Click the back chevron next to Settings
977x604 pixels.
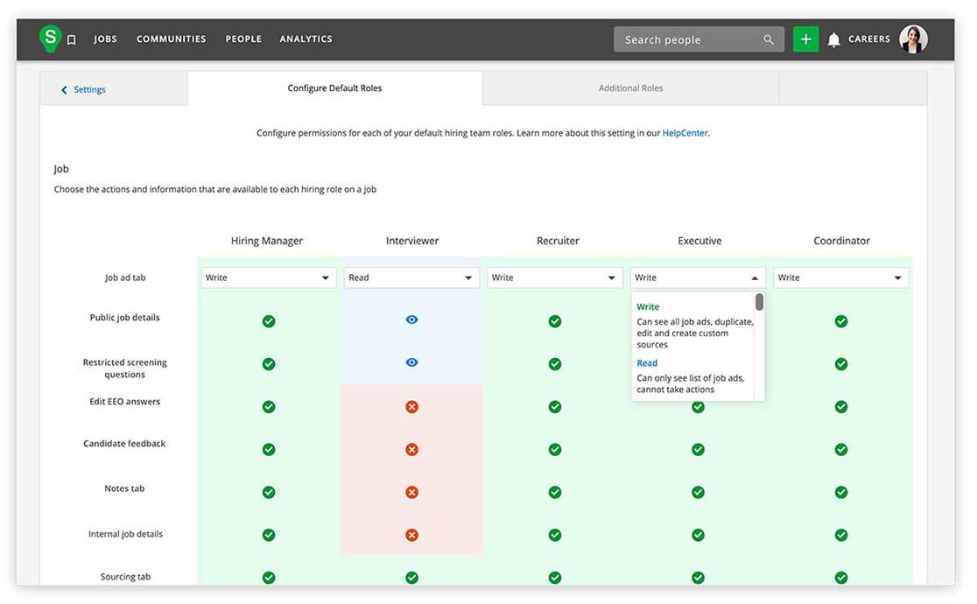pos(64,90)
